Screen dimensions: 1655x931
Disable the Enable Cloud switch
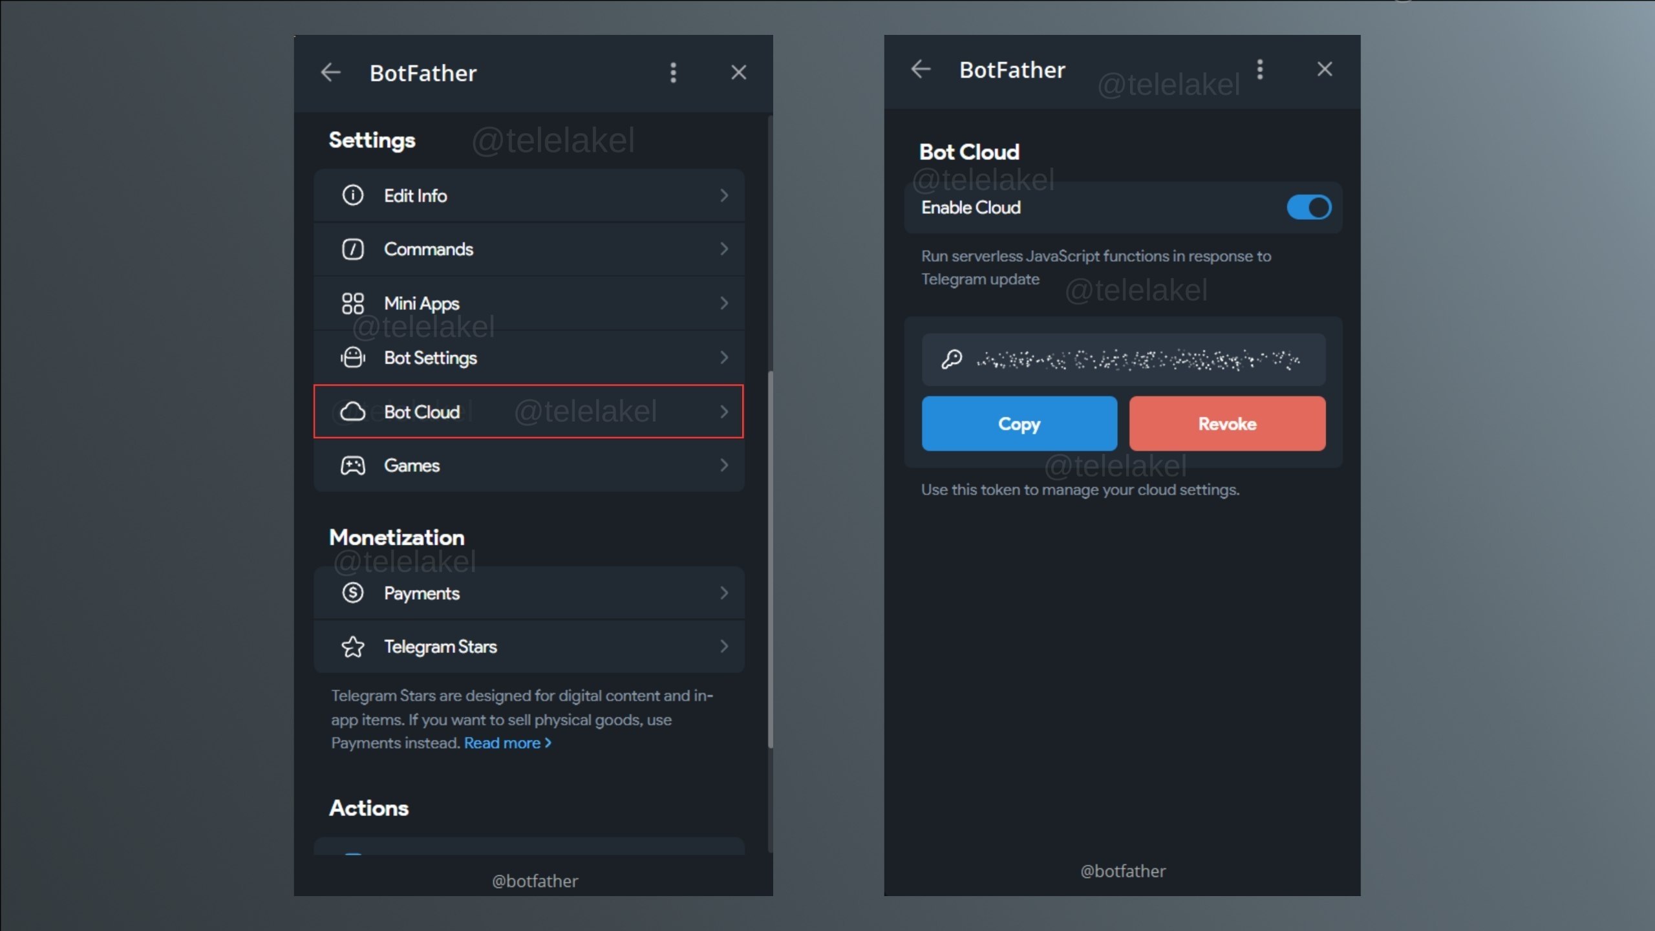coord(1308,208)
